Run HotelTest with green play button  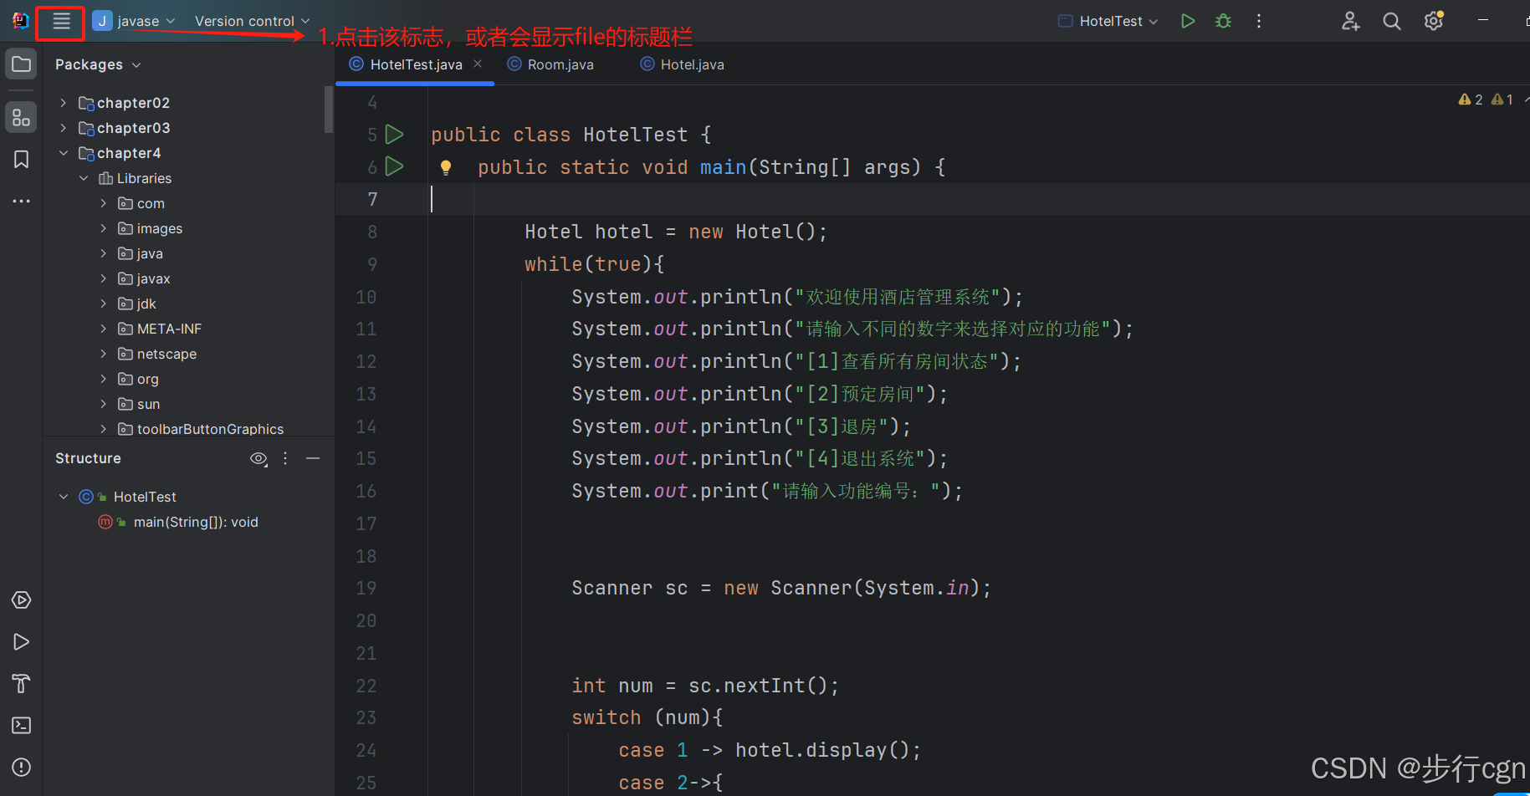pos(1187,21)
